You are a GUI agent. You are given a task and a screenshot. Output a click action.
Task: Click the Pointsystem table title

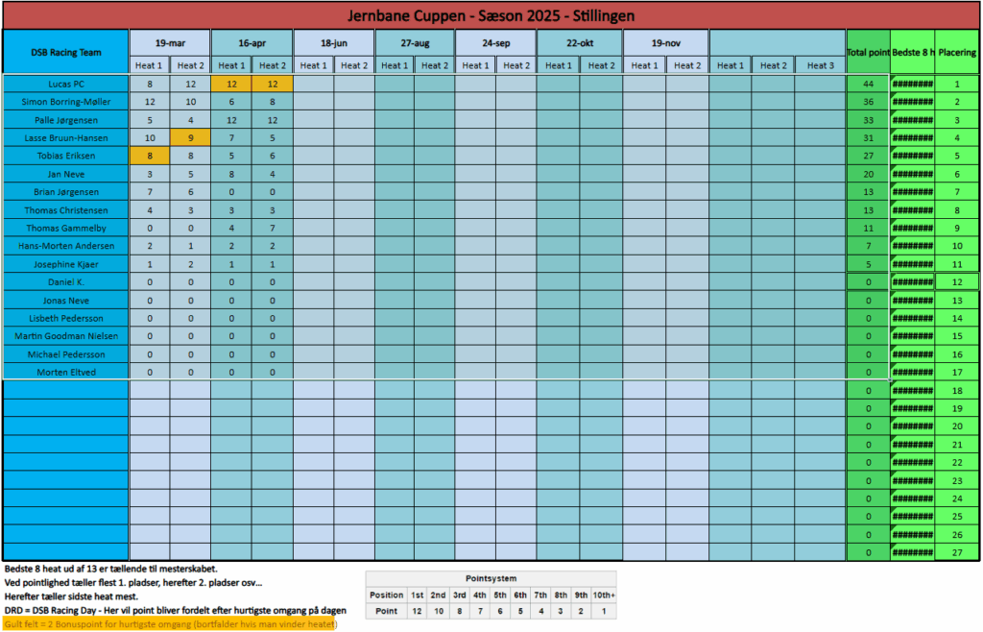point(491,579)
